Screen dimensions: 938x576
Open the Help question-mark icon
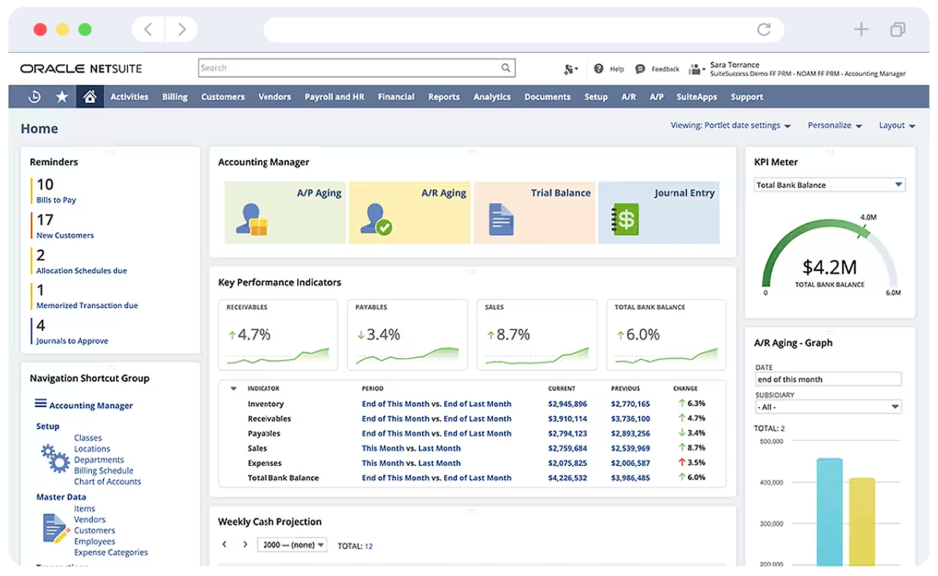[599, 68]
